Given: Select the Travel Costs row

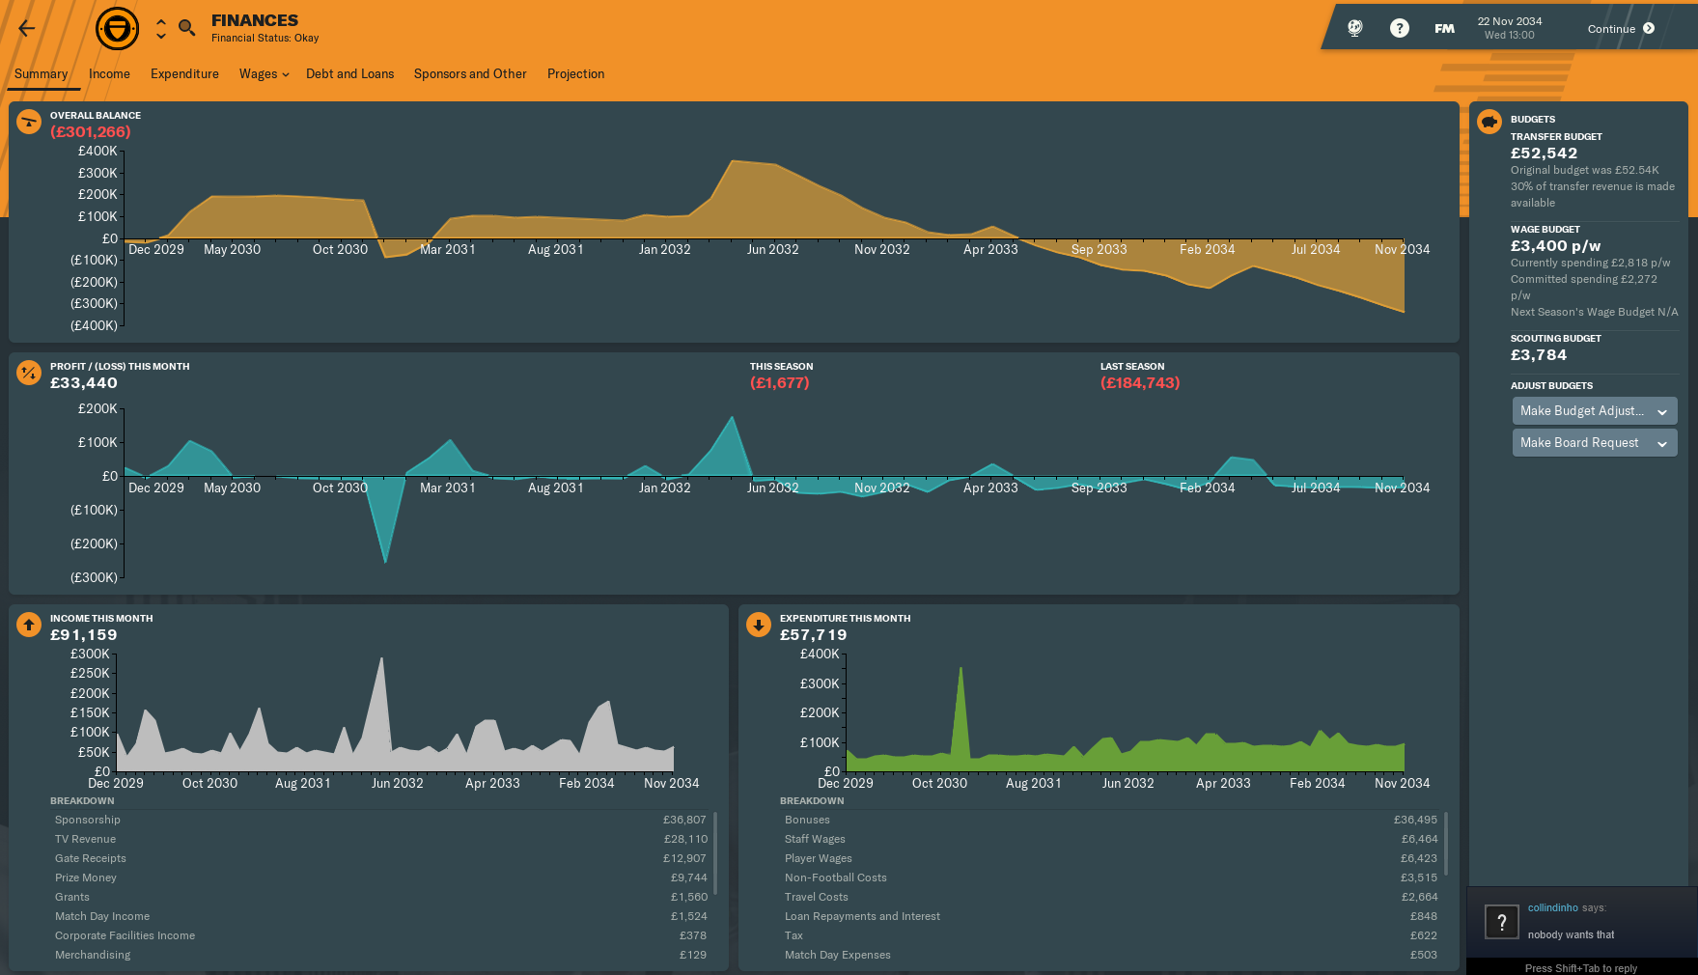Looking at the screenshot, I should tap(1110, 897).
